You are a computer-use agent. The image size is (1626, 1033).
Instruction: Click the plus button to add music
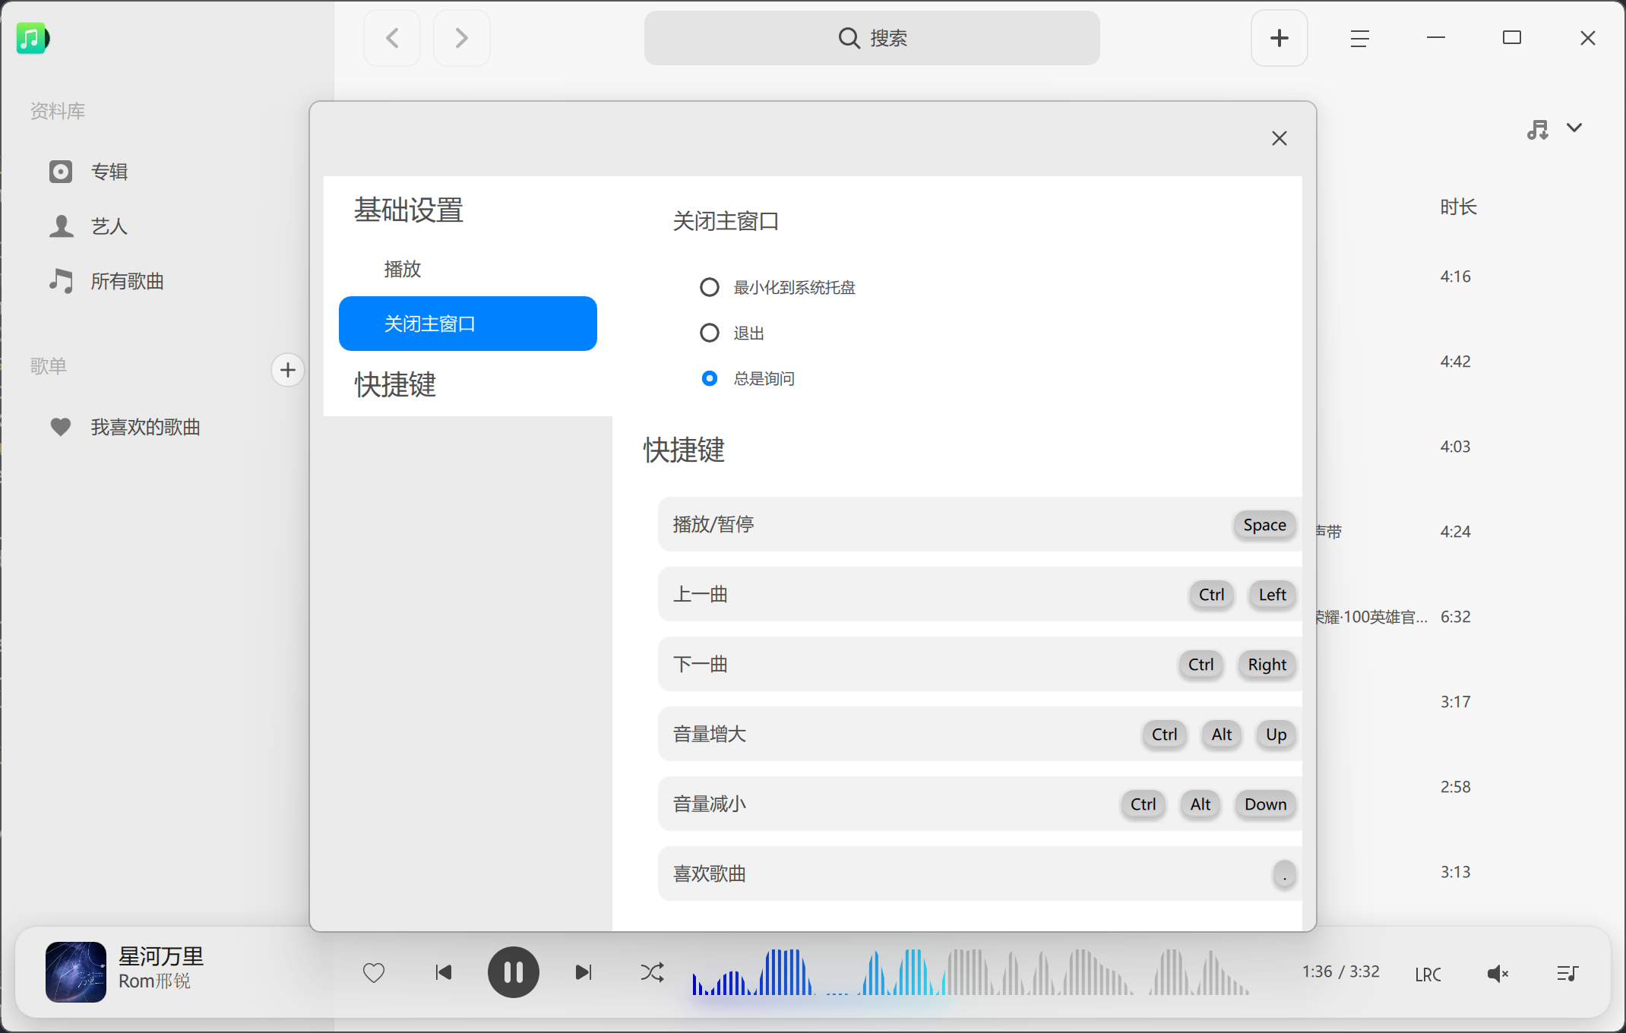[x=1280, y=38]
